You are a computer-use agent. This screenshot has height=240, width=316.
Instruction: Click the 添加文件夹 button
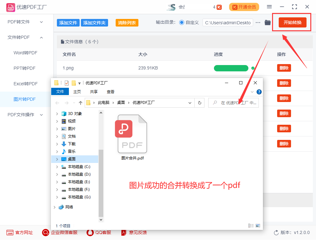(94, 23)
